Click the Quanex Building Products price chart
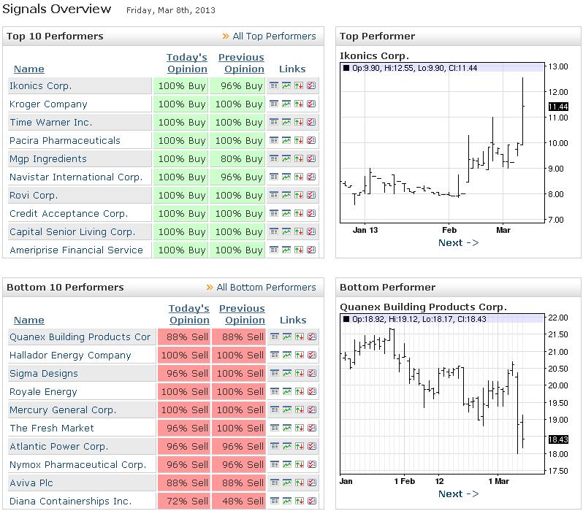The width and height of the screenshot is (583, 511). tap(442, 394)
